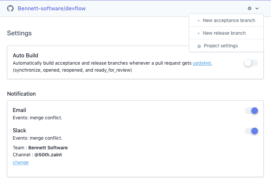
Task: Click plus icon beside New release branch
Action: tap(199, 33)
